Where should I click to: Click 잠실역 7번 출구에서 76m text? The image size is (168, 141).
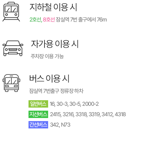(81, 20)
